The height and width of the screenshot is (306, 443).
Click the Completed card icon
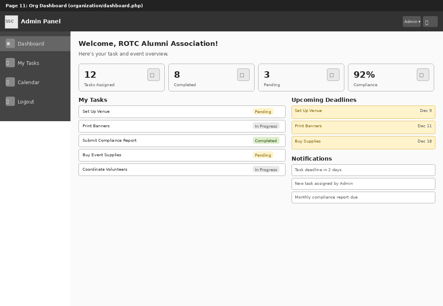244,75
